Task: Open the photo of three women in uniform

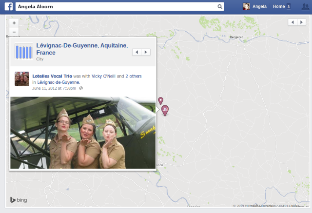Action: click(x=83, y=133)
